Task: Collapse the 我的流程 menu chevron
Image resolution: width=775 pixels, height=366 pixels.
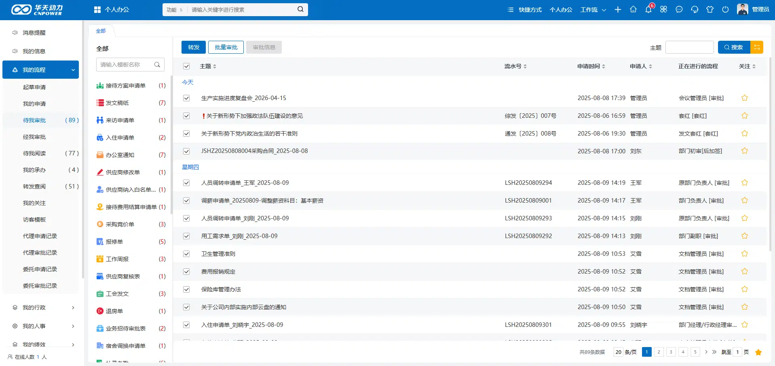Action: coord(73,70)
